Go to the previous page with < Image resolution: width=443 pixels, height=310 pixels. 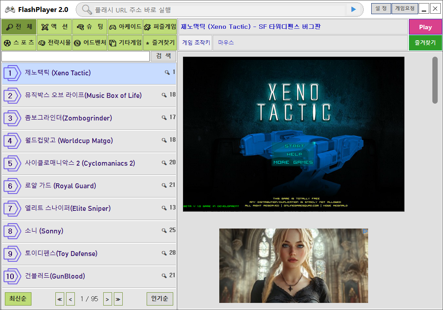(x=70, y=299)
